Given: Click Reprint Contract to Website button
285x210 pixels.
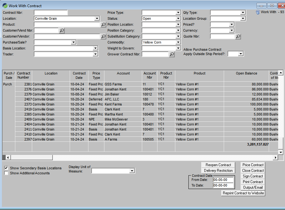Looking at the screenshot, I should coord(243,193).
